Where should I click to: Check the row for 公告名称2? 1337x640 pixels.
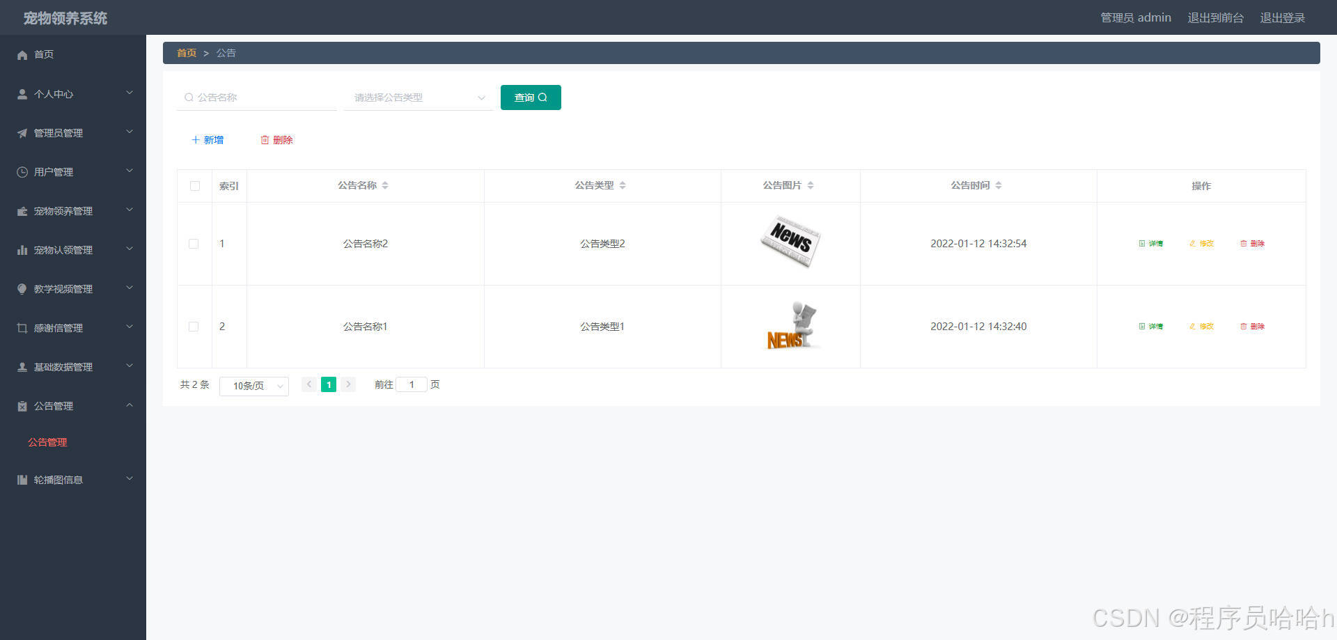(x=194, y=244)
